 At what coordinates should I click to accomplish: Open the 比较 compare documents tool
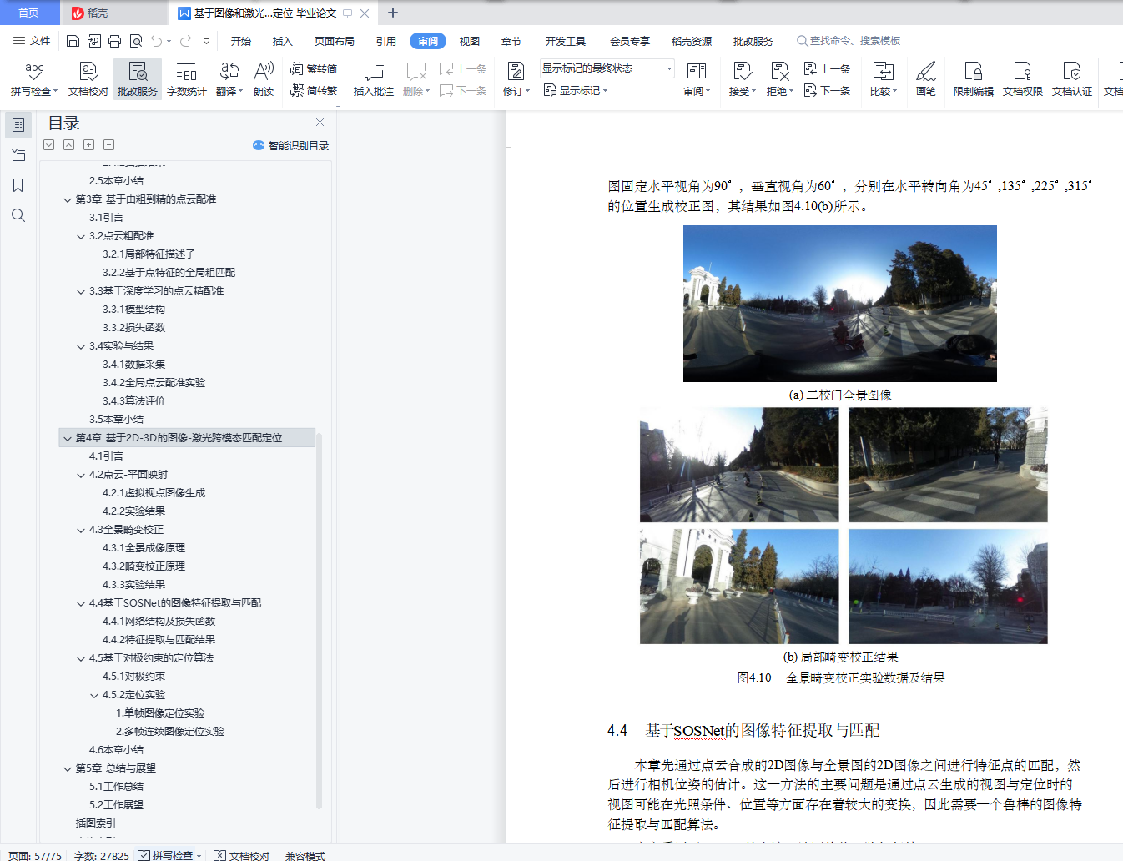point(884,79)
